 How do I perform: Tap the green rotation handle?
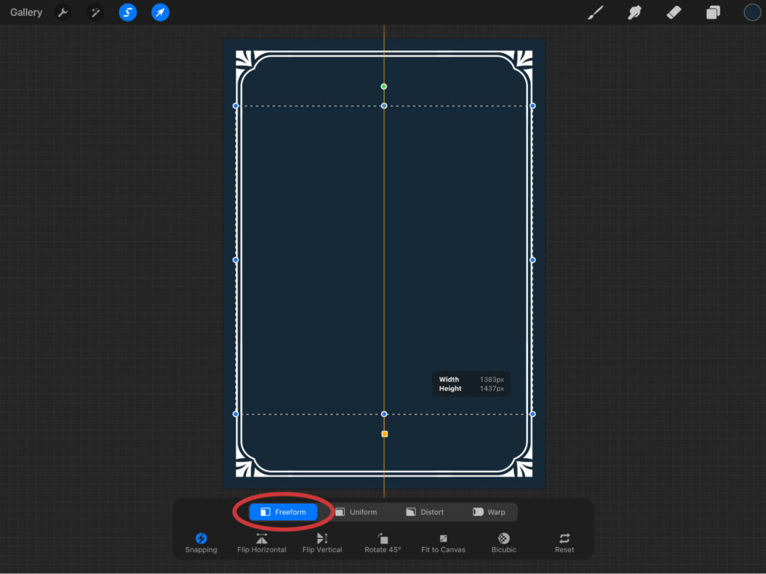[384, 87]
